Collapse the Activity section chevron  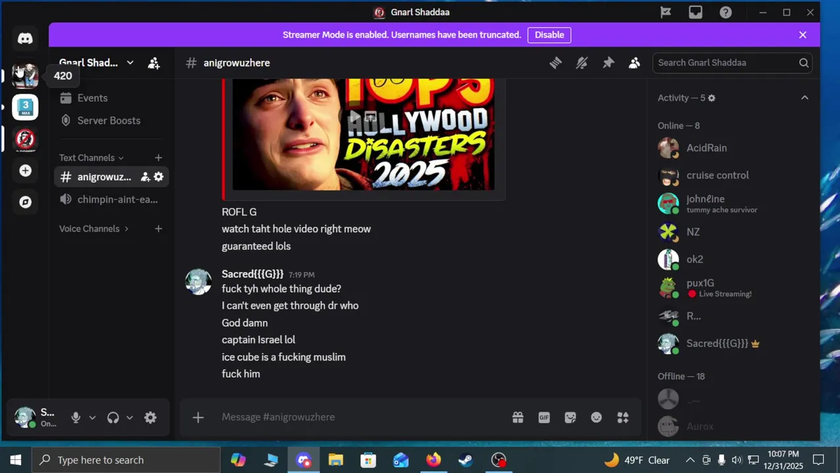click(805, 98)
